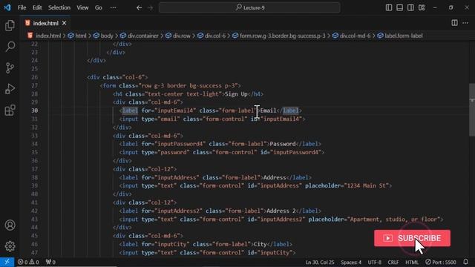Click "Apartment, studio, or floor" placeholder text
This screenshot has height=267, width=475.
click(x=394, y=220)
